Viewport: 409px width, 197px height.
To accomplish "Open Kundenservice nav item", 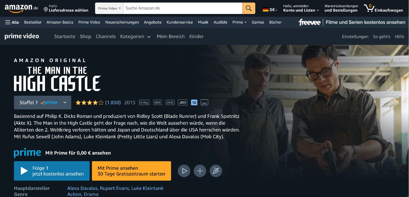I will point(180,22).
